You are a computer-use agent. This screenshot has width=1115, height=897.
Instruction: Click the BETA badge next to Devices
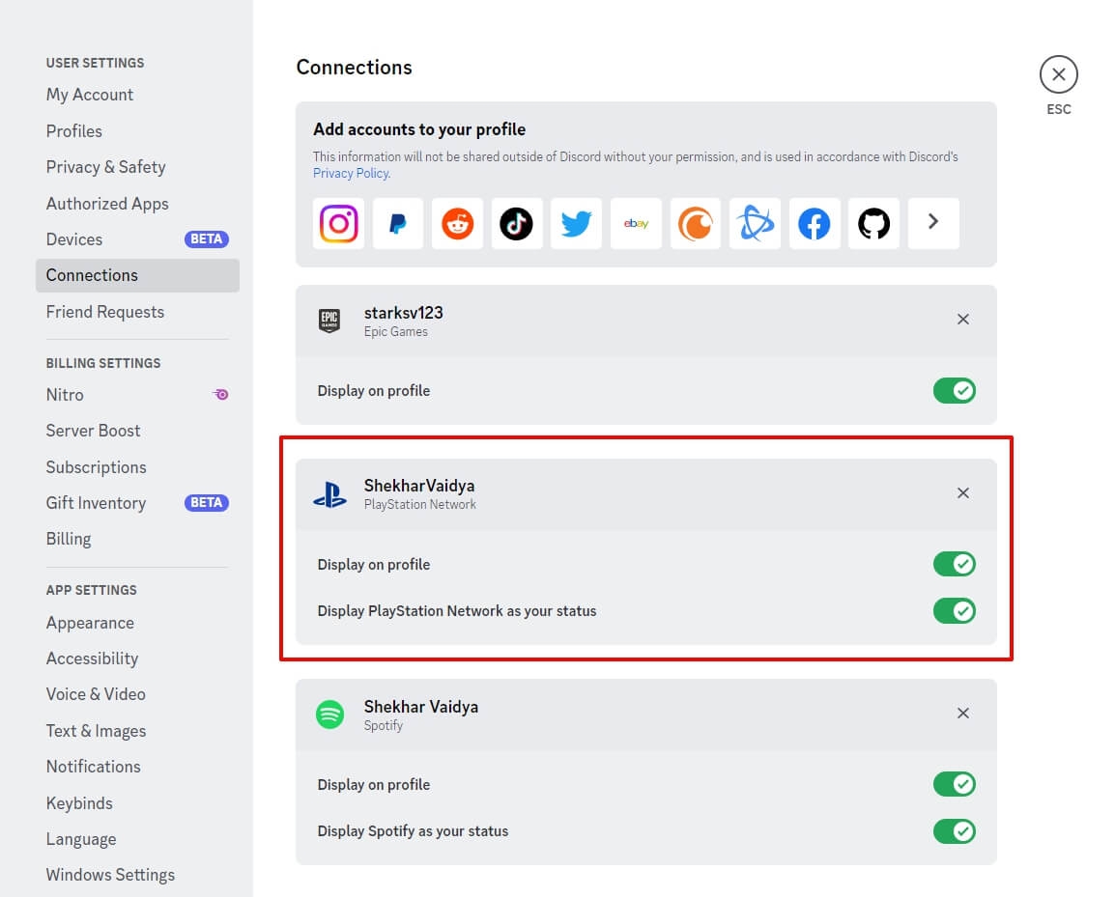tap(206, 238)
